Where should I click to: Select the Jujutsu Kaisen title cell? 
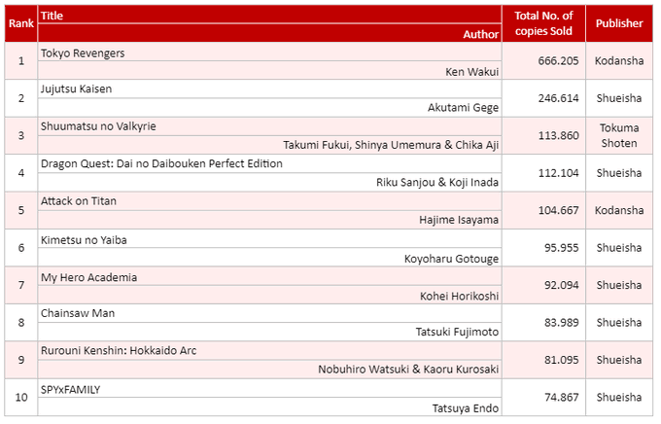[x=270, y=89]
